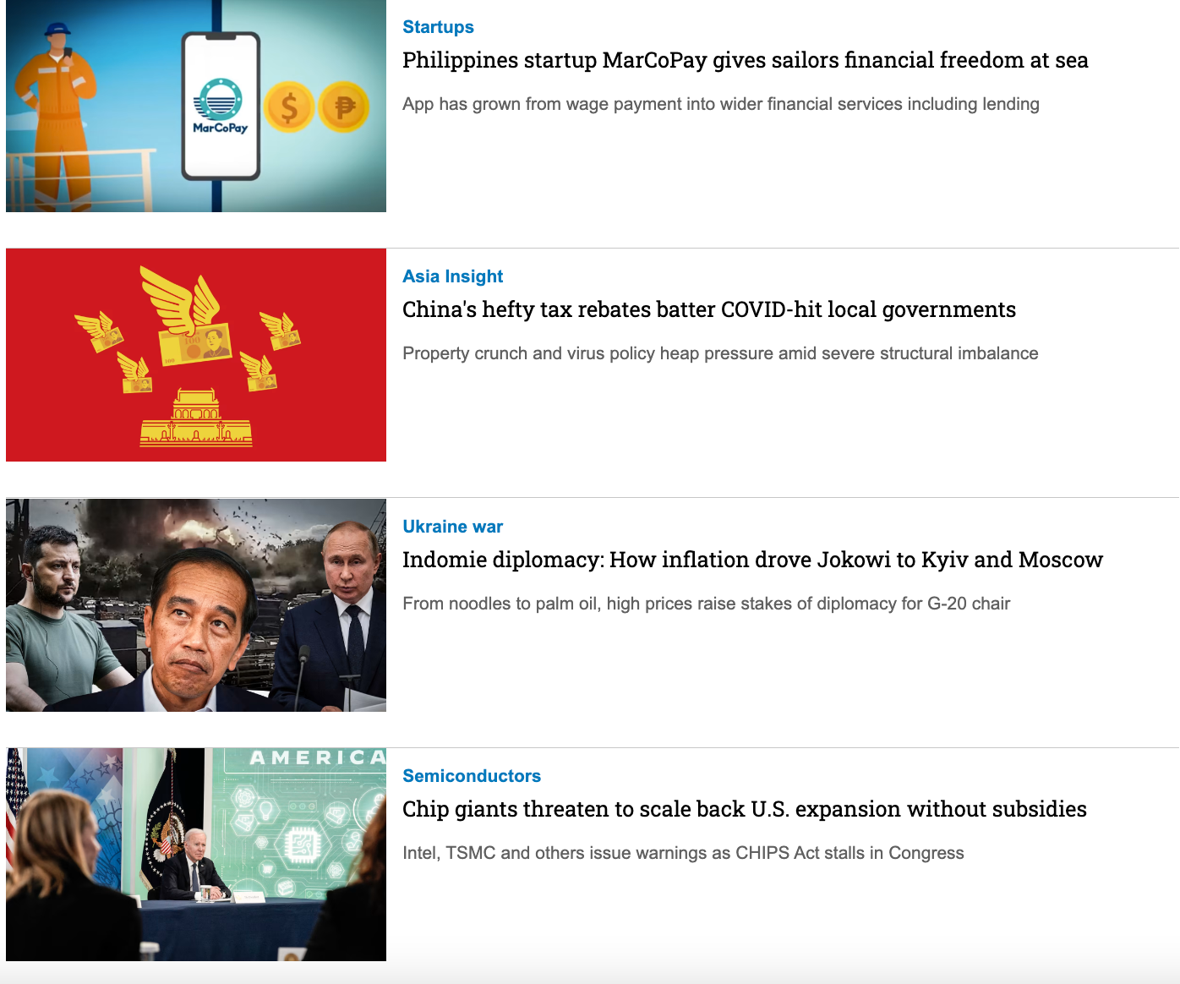The width and height of the screenshot is (1180, 984).
Task: Open the Chip giants threaten headline
Action: pyautogui.click(x=745, y=809)
